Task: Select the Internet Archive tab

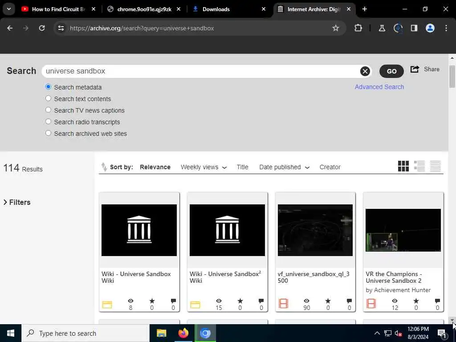Action: tap(314, 9)
